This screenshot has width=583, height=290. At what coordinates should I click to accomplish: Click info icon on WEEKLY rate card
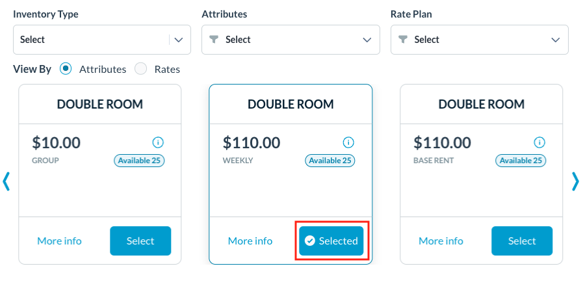(x=348, y=142)
